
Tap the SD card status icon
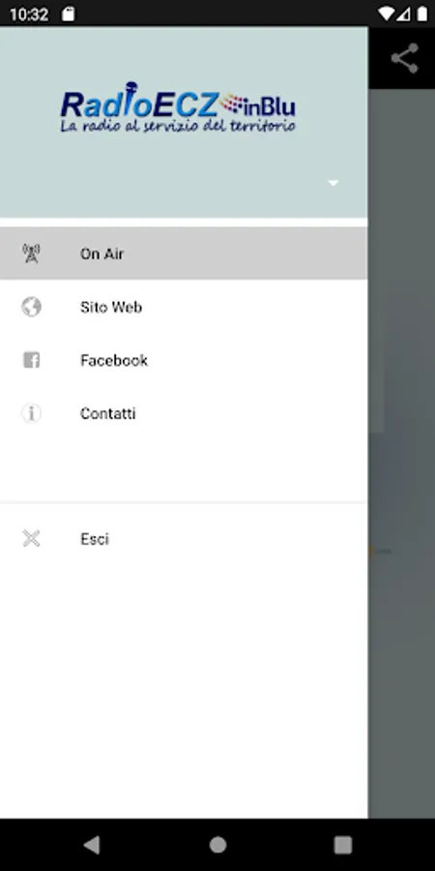coord(68,14)
